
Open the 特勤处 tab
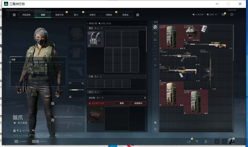(109, 15)
